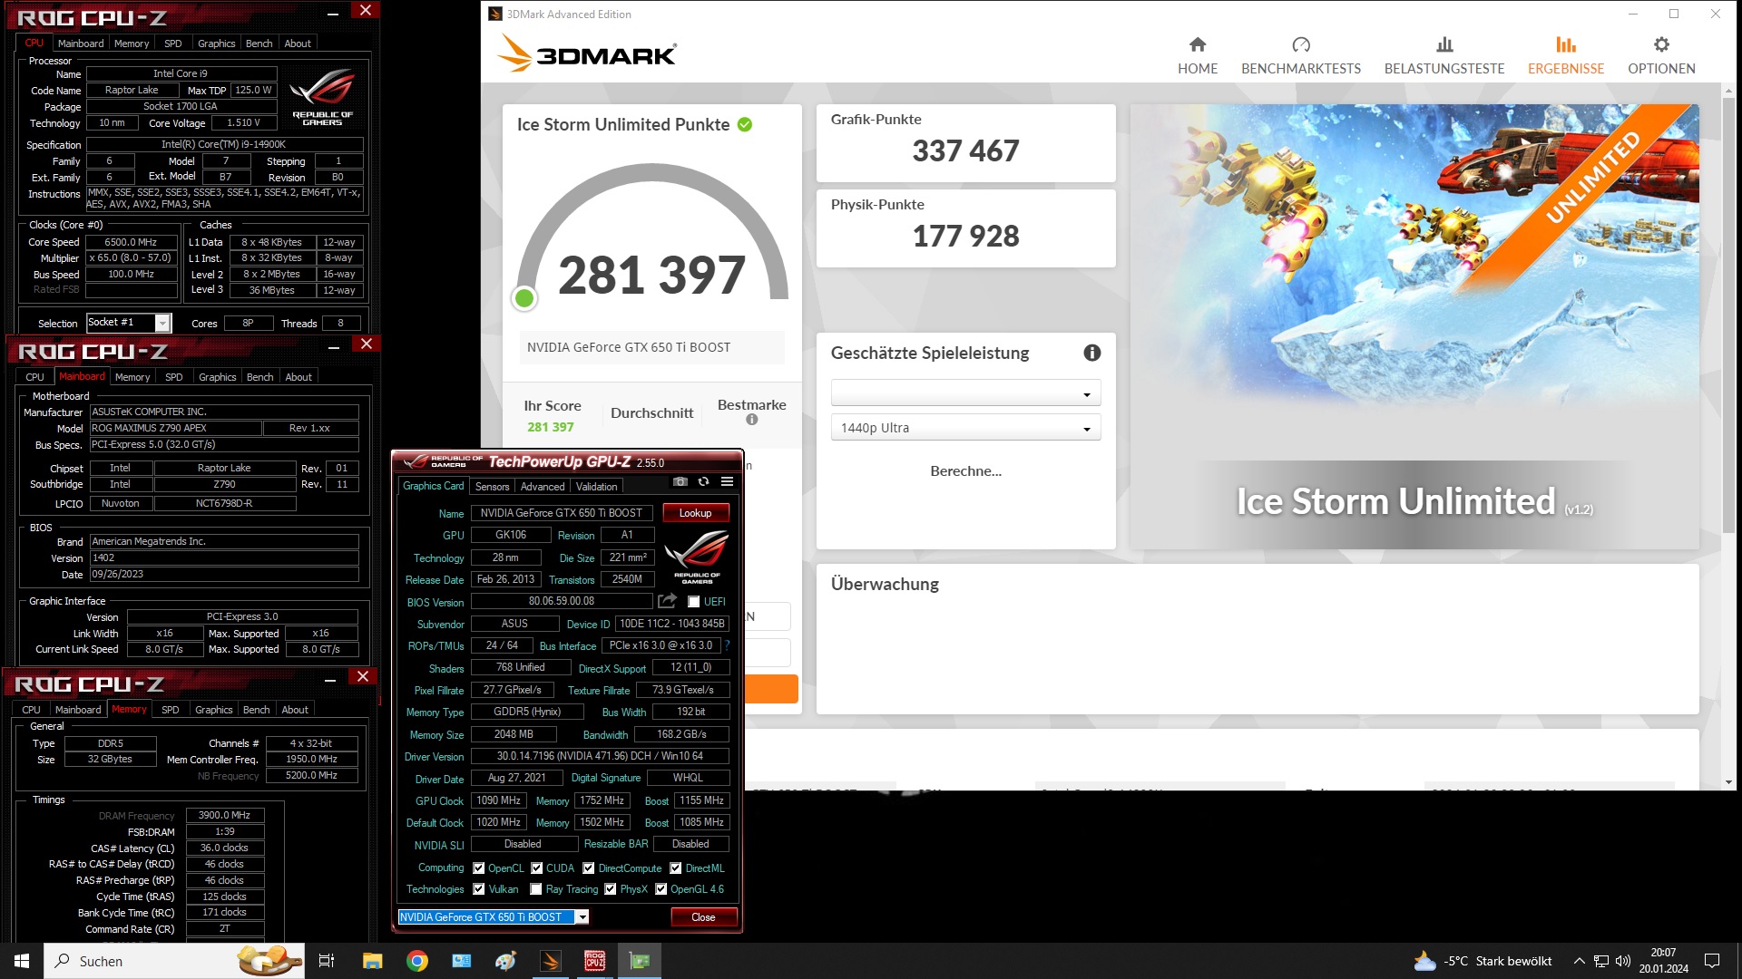
Task: Click the Durchschnitt score column label
Action: click(651, 413)
